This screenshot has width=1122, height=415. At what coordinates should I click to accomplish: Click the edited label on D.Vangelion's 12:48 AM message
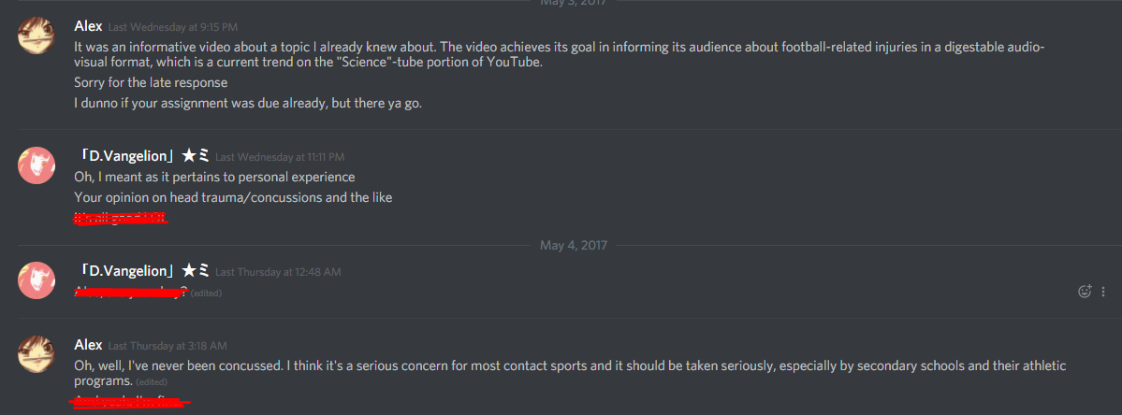pos(206,293)
